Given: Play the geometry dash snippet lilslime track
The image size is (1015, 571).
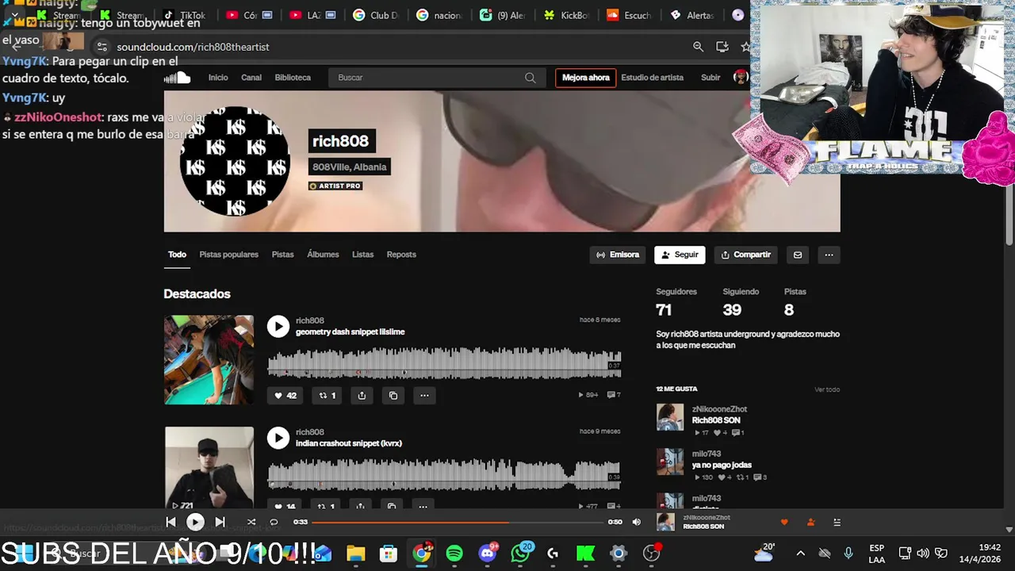Looking at the screenshot, I should (278, 326).
